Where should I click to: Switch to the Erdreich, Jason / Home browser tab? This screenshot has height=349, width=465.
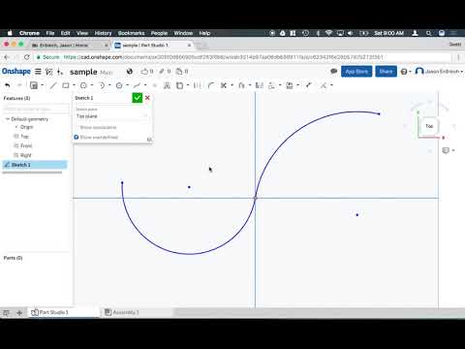[70, 46]
